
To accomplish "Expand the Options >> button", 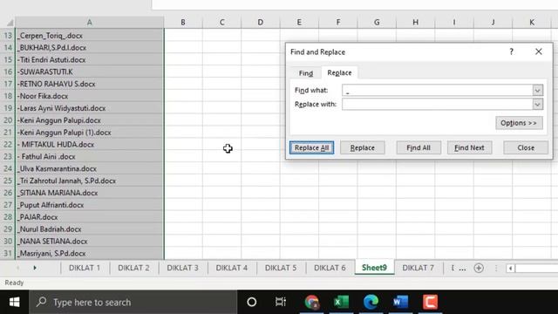I will pyautogui.click(x=519, y=123).
